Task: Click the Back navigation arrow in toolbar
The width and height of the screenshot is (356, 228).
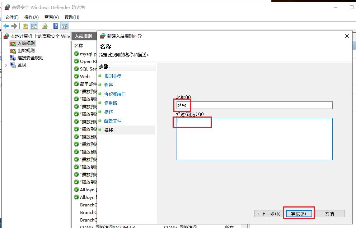Action: click(5, 26)
